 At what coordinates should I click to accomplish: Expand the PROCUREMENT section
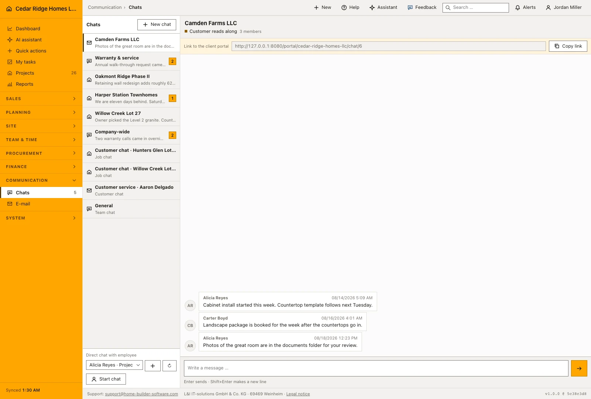click(41, 153)
